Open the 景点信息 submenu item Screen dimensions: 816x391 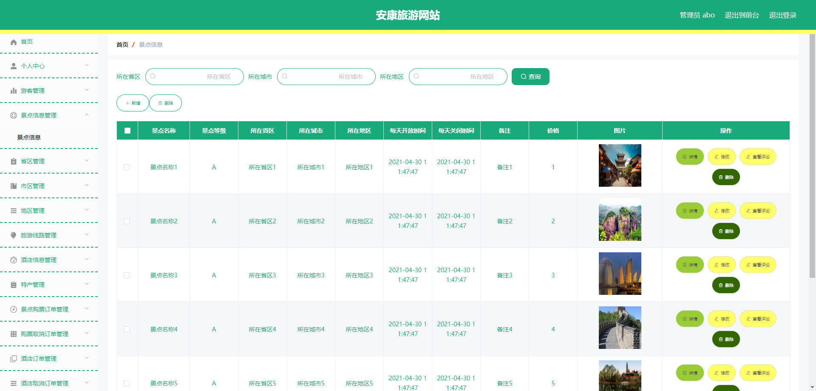point(49,137)
